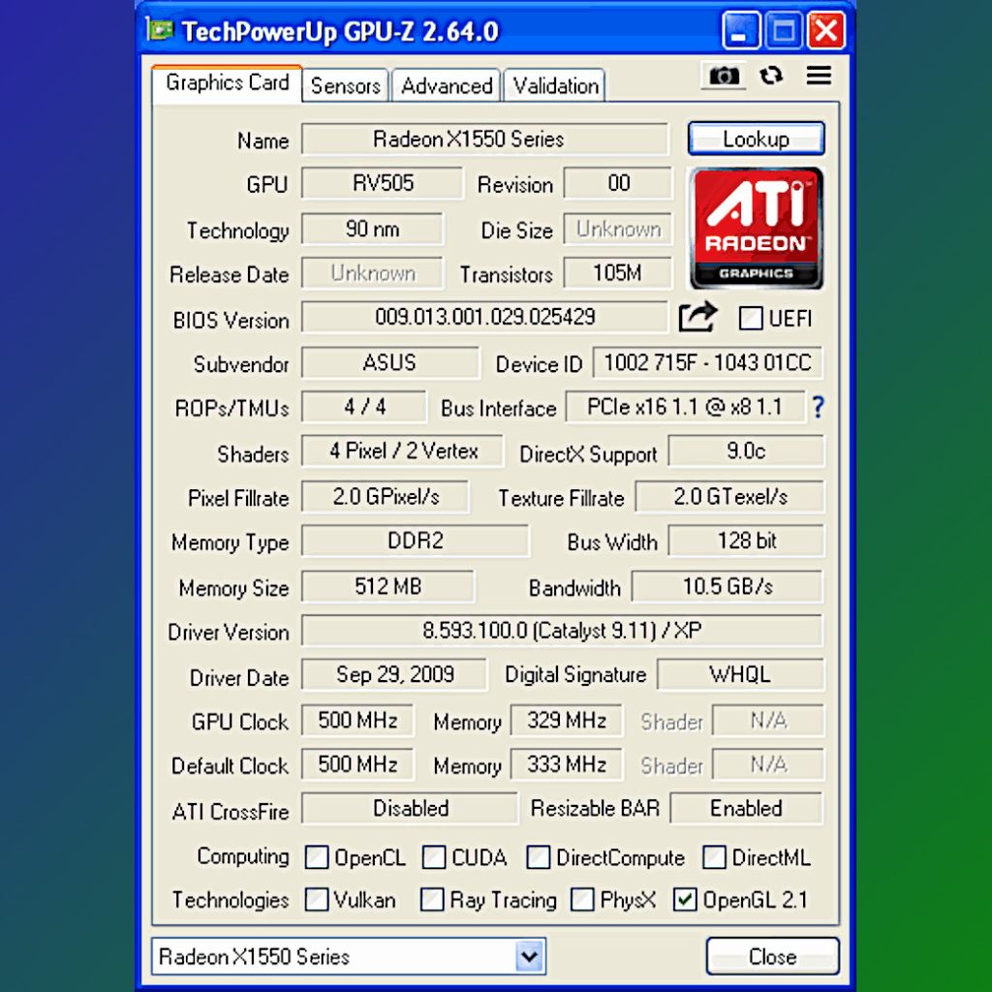Viewport: 992px width, 992px height.
Task: Click the GPU field showing RV505
Action: tap(382, 183)
